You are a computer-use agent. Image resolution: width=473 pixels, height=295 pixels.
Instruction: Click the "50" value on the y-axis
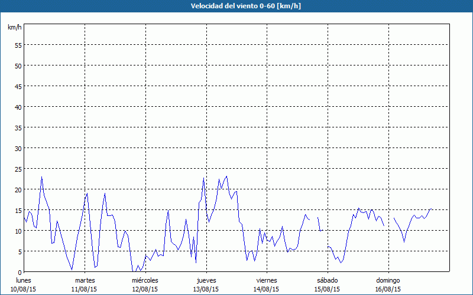[x=18, y=65]
